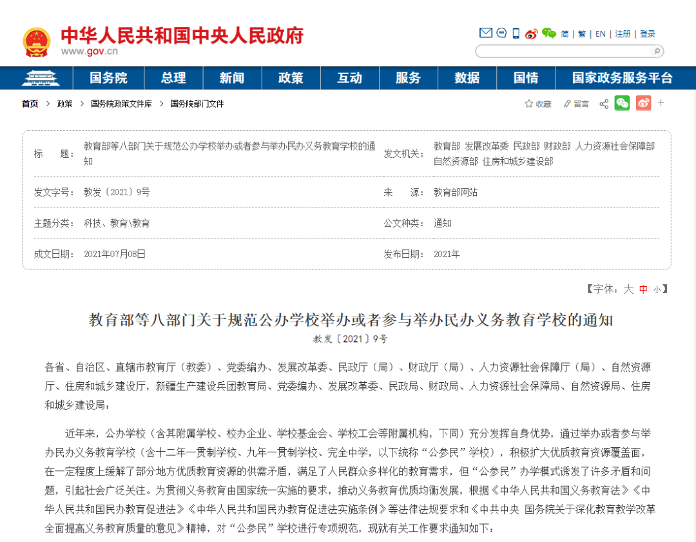Click the Weibo icon in top header
This screenshot has height=542, width=696.
coord(531,34)
